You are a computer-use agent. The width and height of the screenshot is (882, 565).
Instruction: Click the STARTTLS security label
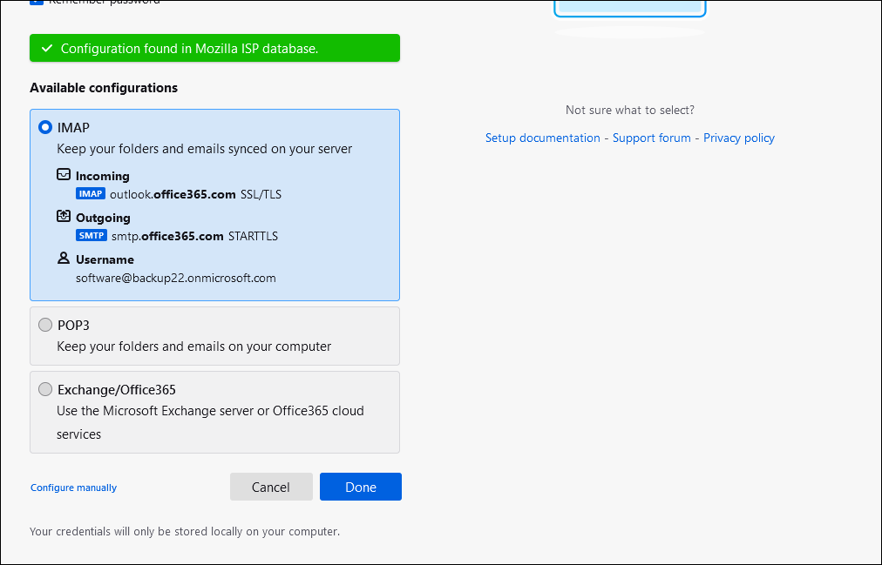[x=253, y=237]
